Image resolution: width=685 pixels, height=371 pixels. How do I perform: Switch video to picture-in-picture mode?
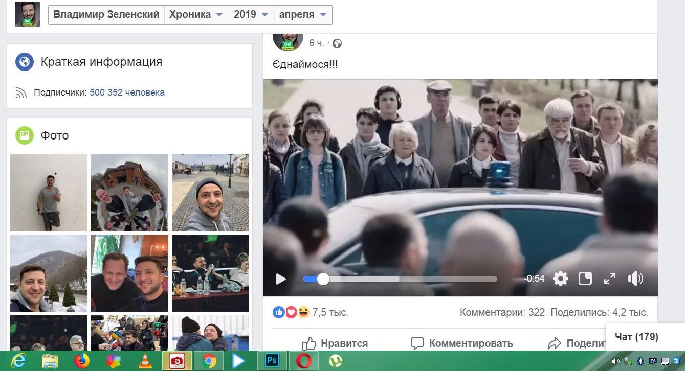click(x=585, y=279)
